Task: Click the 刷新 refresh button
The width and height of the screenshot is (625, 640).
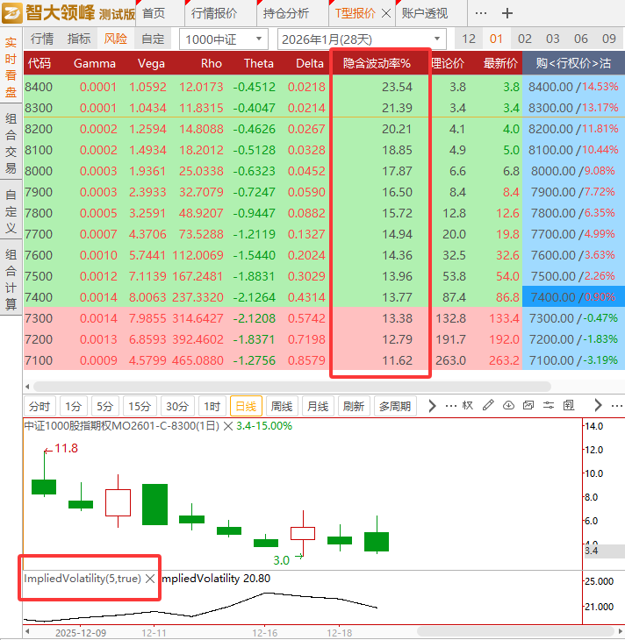Action: [x=353, y=406]
